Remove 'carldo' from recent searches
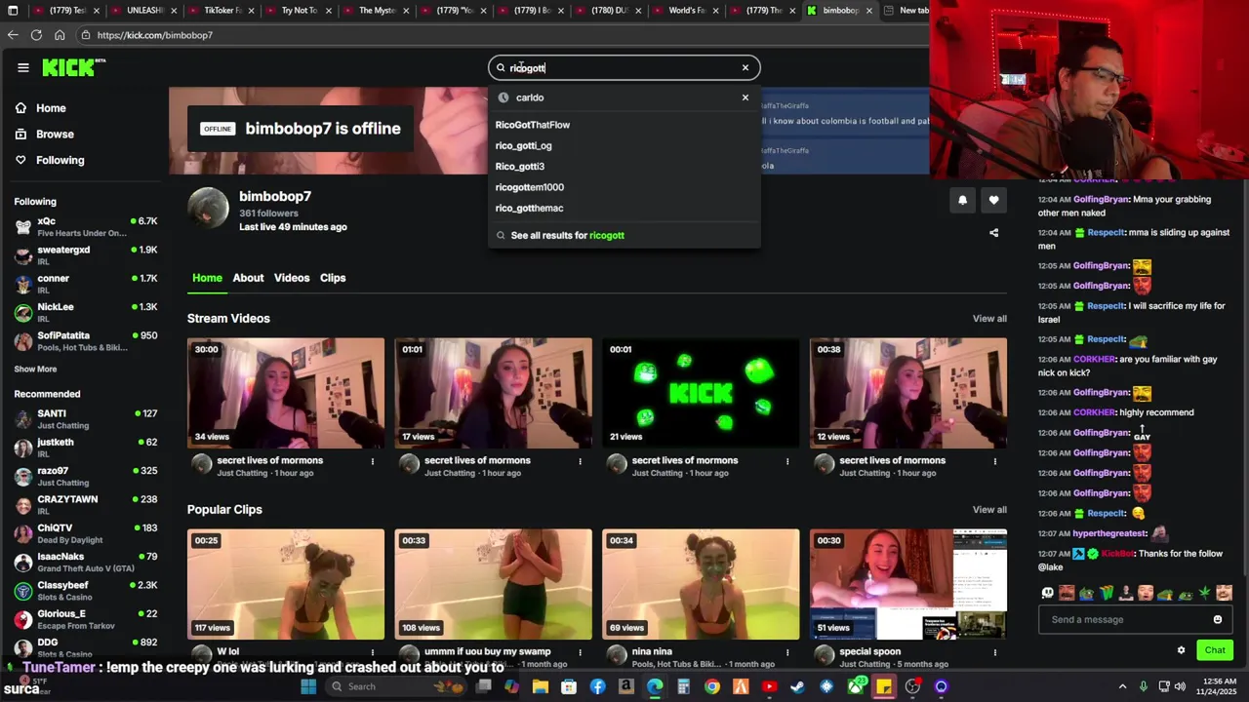Image resolution: width=1249 pixels, height=702 pixels. [745, 97]
